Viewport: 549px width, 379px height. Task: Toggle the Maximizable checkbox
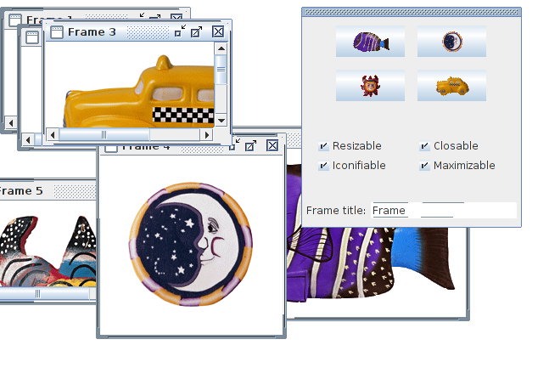424,166
